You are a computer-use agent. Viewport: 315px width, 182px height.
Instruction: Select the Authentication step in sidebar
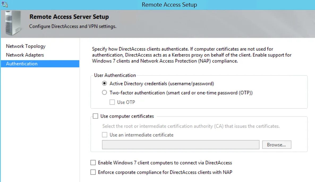point(22,64)
